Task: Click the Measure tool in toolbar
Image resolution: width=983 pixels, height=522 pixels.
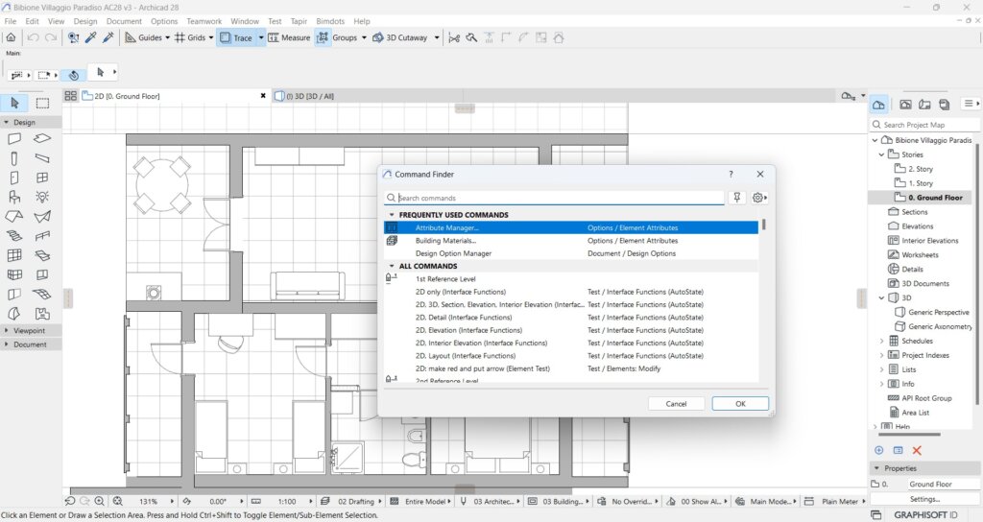Action: pos(289,37)
